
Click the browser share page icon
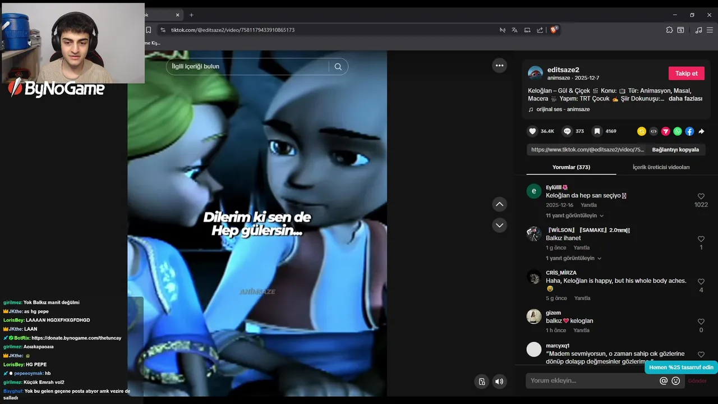[x=540, y=30]
